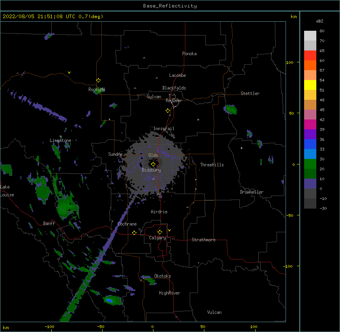Click the Innisfail label
The width and height of the screenshot is (340, 332).
(x=164, y=129)
